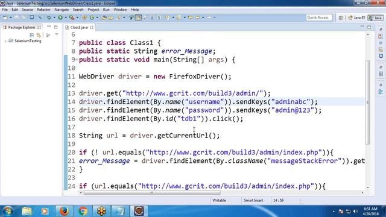Open the New file dropdown arrow
386x217 pixels.
[x=11, y=17]
